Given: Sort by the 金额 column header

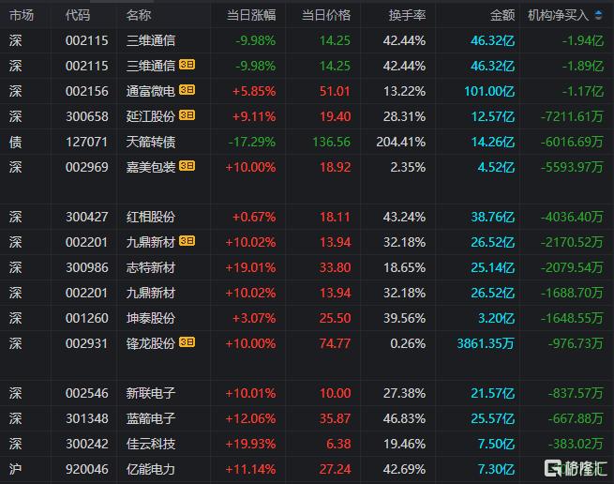Looking at the screenshot, I should tap(502, 15).
